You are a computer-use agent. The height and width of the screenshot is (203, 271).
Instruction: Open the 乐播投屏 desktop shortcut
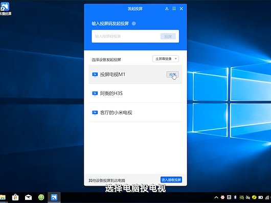[x=5, y=8]
